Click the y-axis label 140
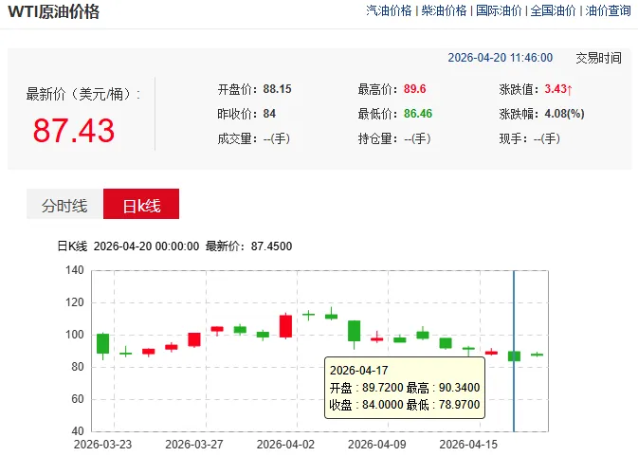The height and width of the screenshot is (456, 638). click(x=75, y=270)
